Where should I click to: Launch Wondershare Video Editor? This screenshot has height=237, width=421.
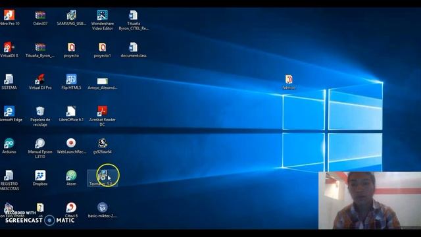103,15
